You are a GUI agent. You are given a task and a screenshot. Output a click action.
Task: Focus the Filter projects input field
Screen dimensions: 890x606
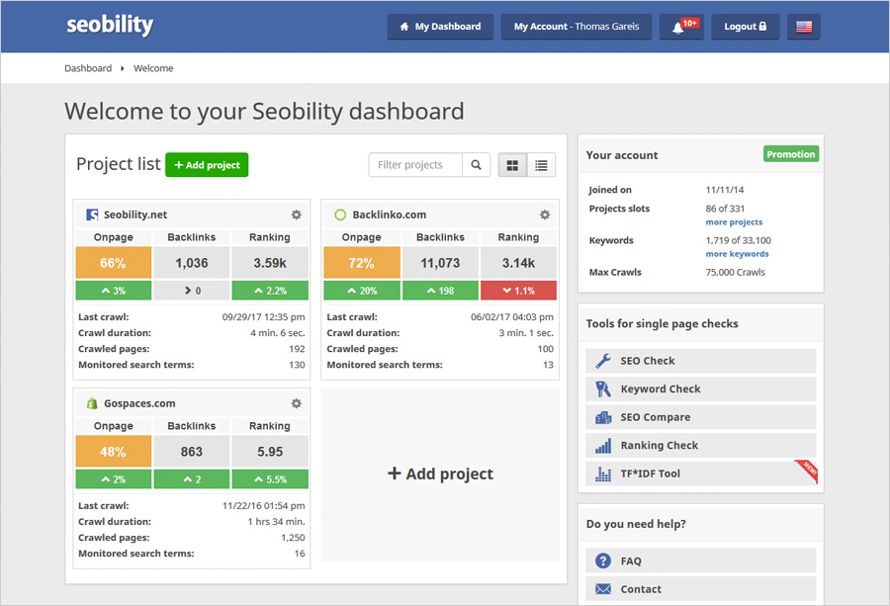[x=415, y=164]
